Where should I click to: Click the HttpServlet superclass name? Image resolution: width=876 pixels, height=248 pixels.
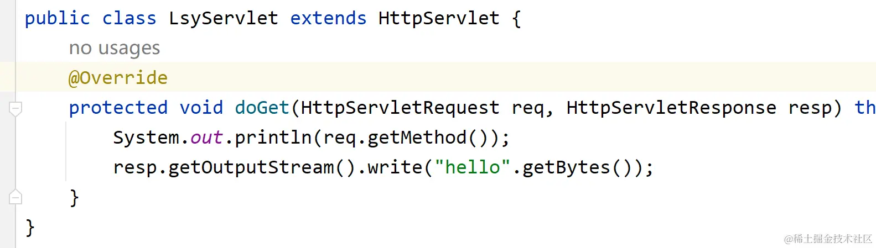pos(439,18)
